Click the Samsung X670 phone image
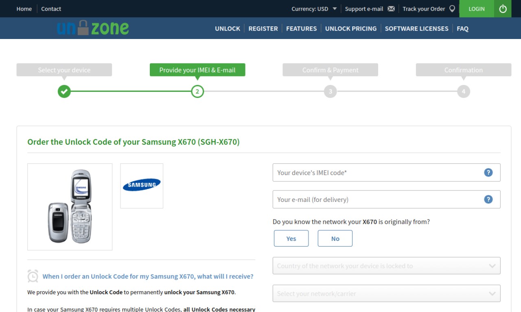Viewport: 521px width, 312px height. pos(70,207)
